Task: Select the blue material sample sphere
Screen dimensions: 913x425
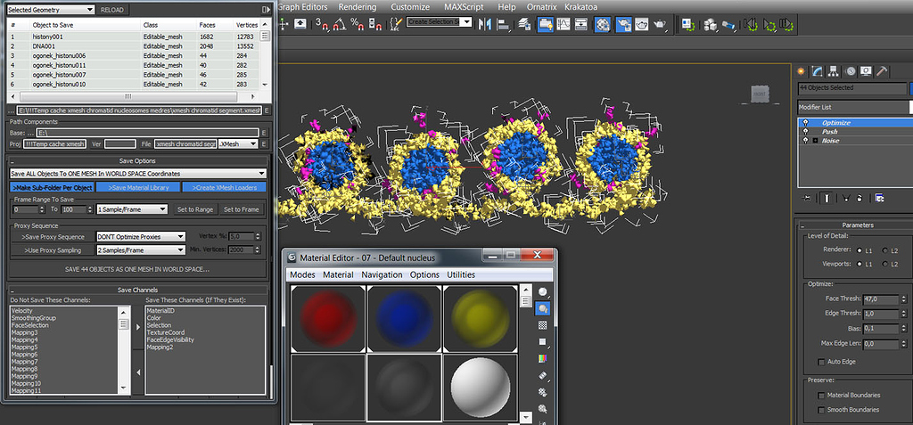Action: [405, 317]
